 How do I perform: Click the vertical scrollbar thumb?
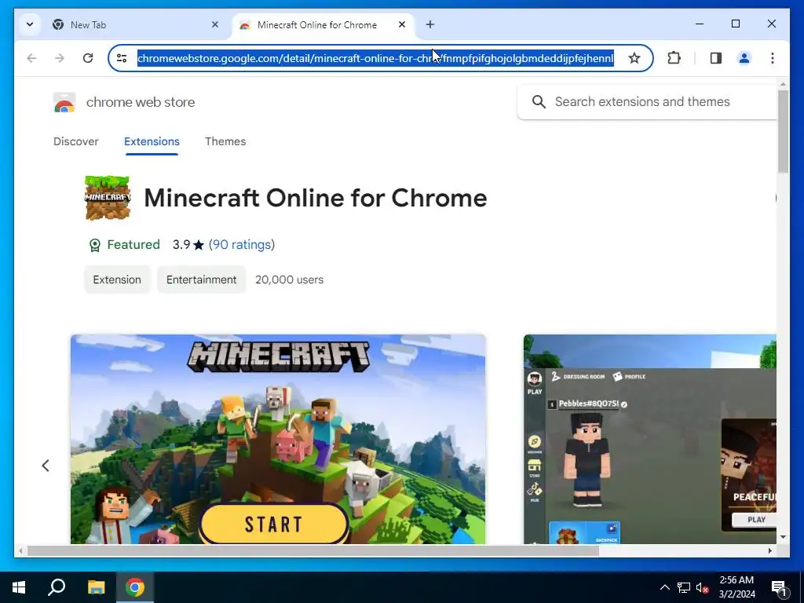[x=783, y=131]
